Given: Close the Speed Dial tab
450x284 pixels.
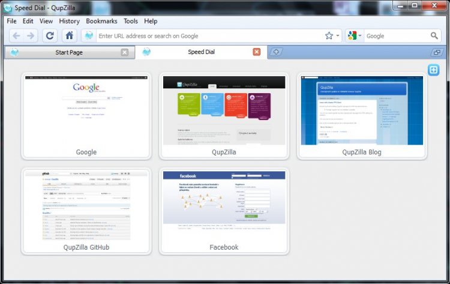Looking at the screenshot, I should click(x=257, y=52).
